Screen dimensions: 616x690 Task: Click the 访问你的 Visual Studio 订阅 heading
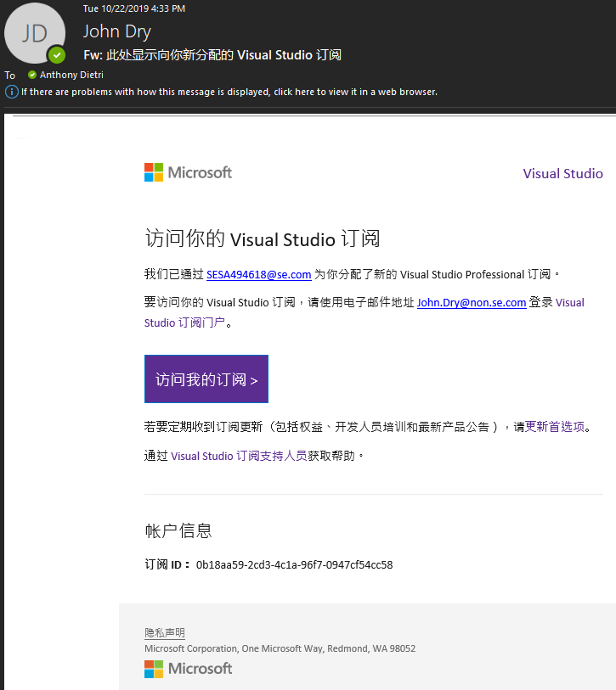click(263, 239)
